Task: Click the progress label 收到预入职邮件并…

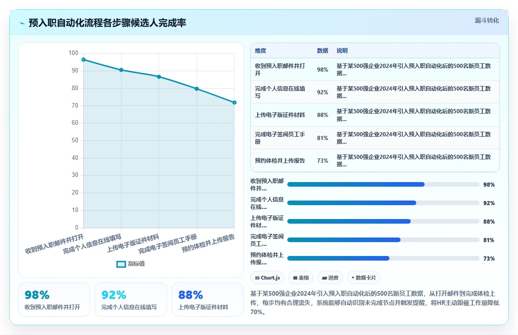Action: (x=267, y=185)
